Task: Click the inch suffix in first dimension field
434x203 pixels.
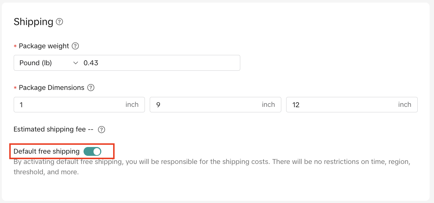Action: coord(132,105)
